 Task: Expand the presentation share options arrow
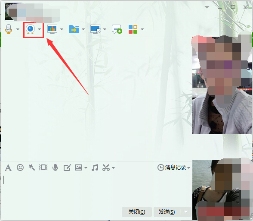pyautogui.click(x=62, y=29)
